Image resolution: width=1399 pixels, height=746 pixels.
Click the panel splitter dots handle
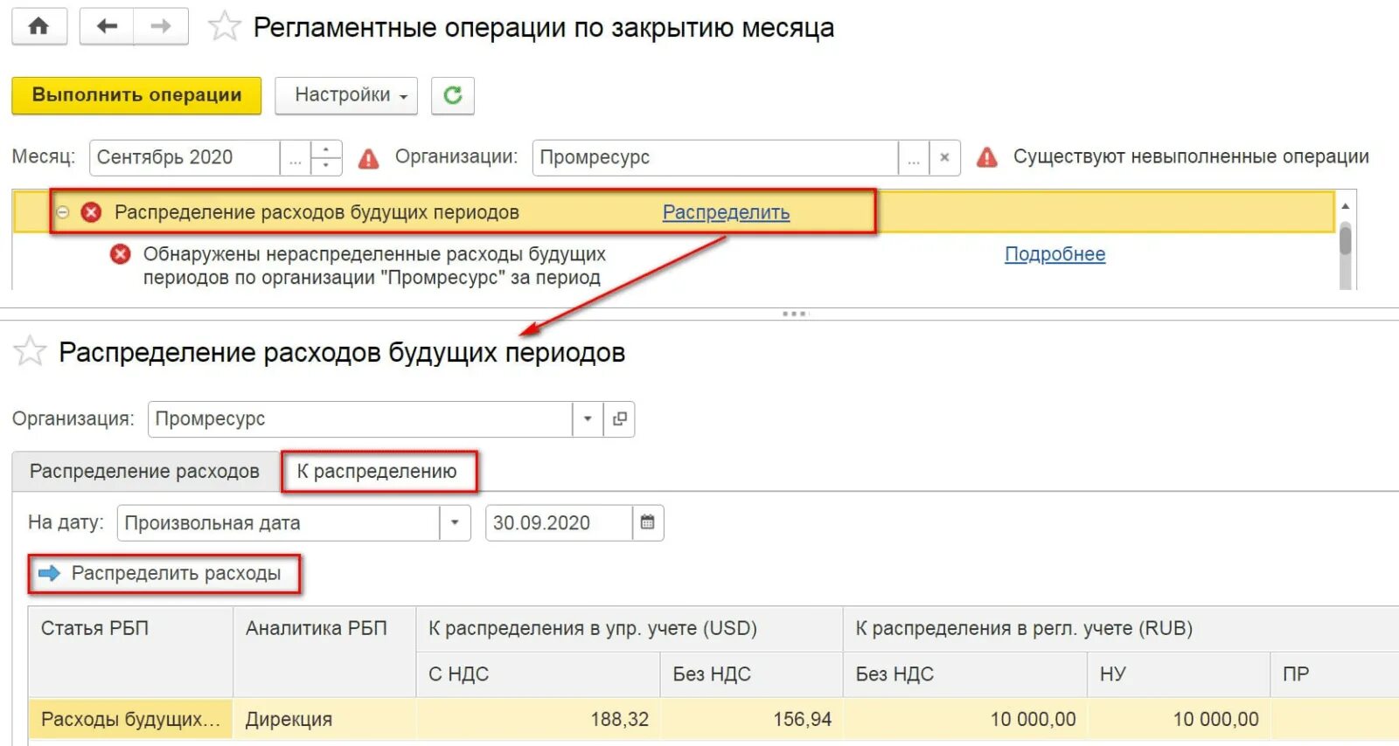tap(794, 314)
